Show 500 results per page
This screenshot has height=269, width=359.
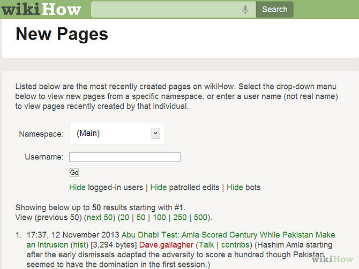pos(200,217)
